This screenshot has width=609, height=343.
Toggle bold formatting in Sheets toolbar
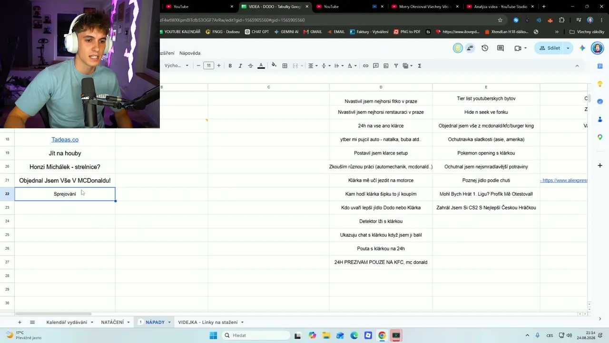tap(230, 66)
